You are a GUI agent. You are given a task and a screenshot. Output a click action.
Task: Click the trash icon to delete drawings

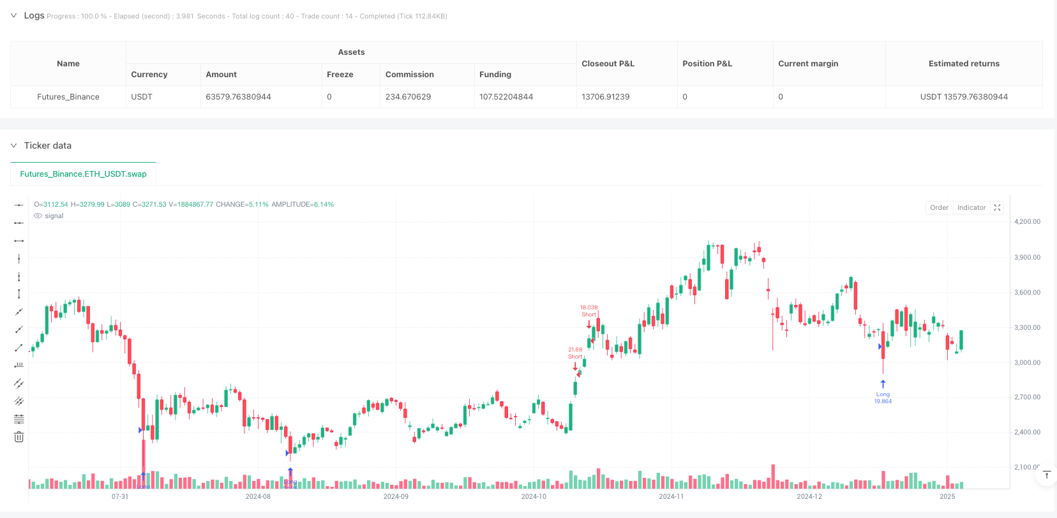(x=19, y=437)
